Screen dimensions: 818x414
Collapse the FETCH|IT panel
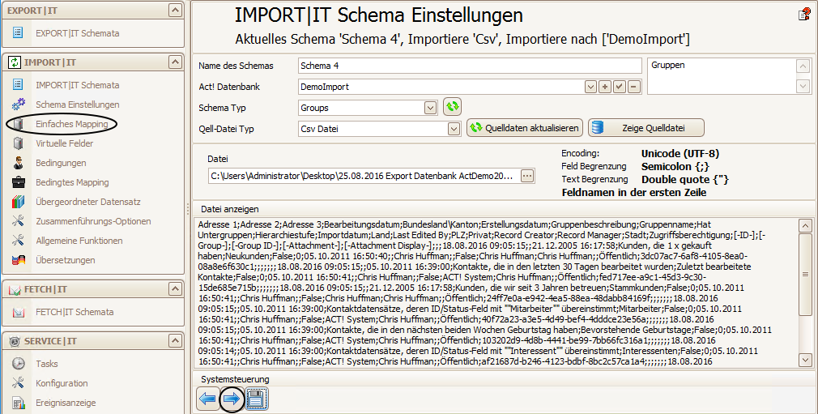[175, 288]
